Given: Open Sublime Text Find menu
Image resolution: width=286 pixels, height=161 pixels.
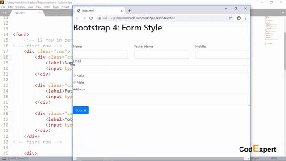Looking at the screenshot, I should (x=31, y=7).
